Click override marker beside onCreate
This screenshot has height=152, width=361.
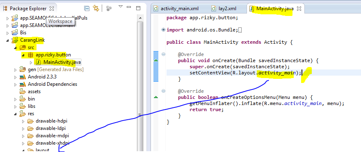click(x=156, y=60)
